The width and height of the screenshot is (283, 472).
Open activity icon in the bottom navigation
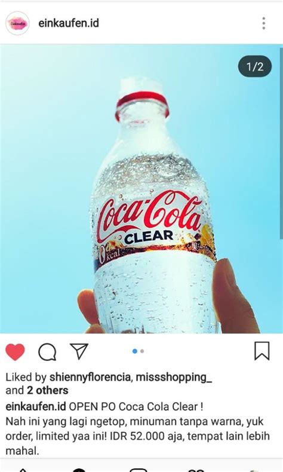point(196,470)
